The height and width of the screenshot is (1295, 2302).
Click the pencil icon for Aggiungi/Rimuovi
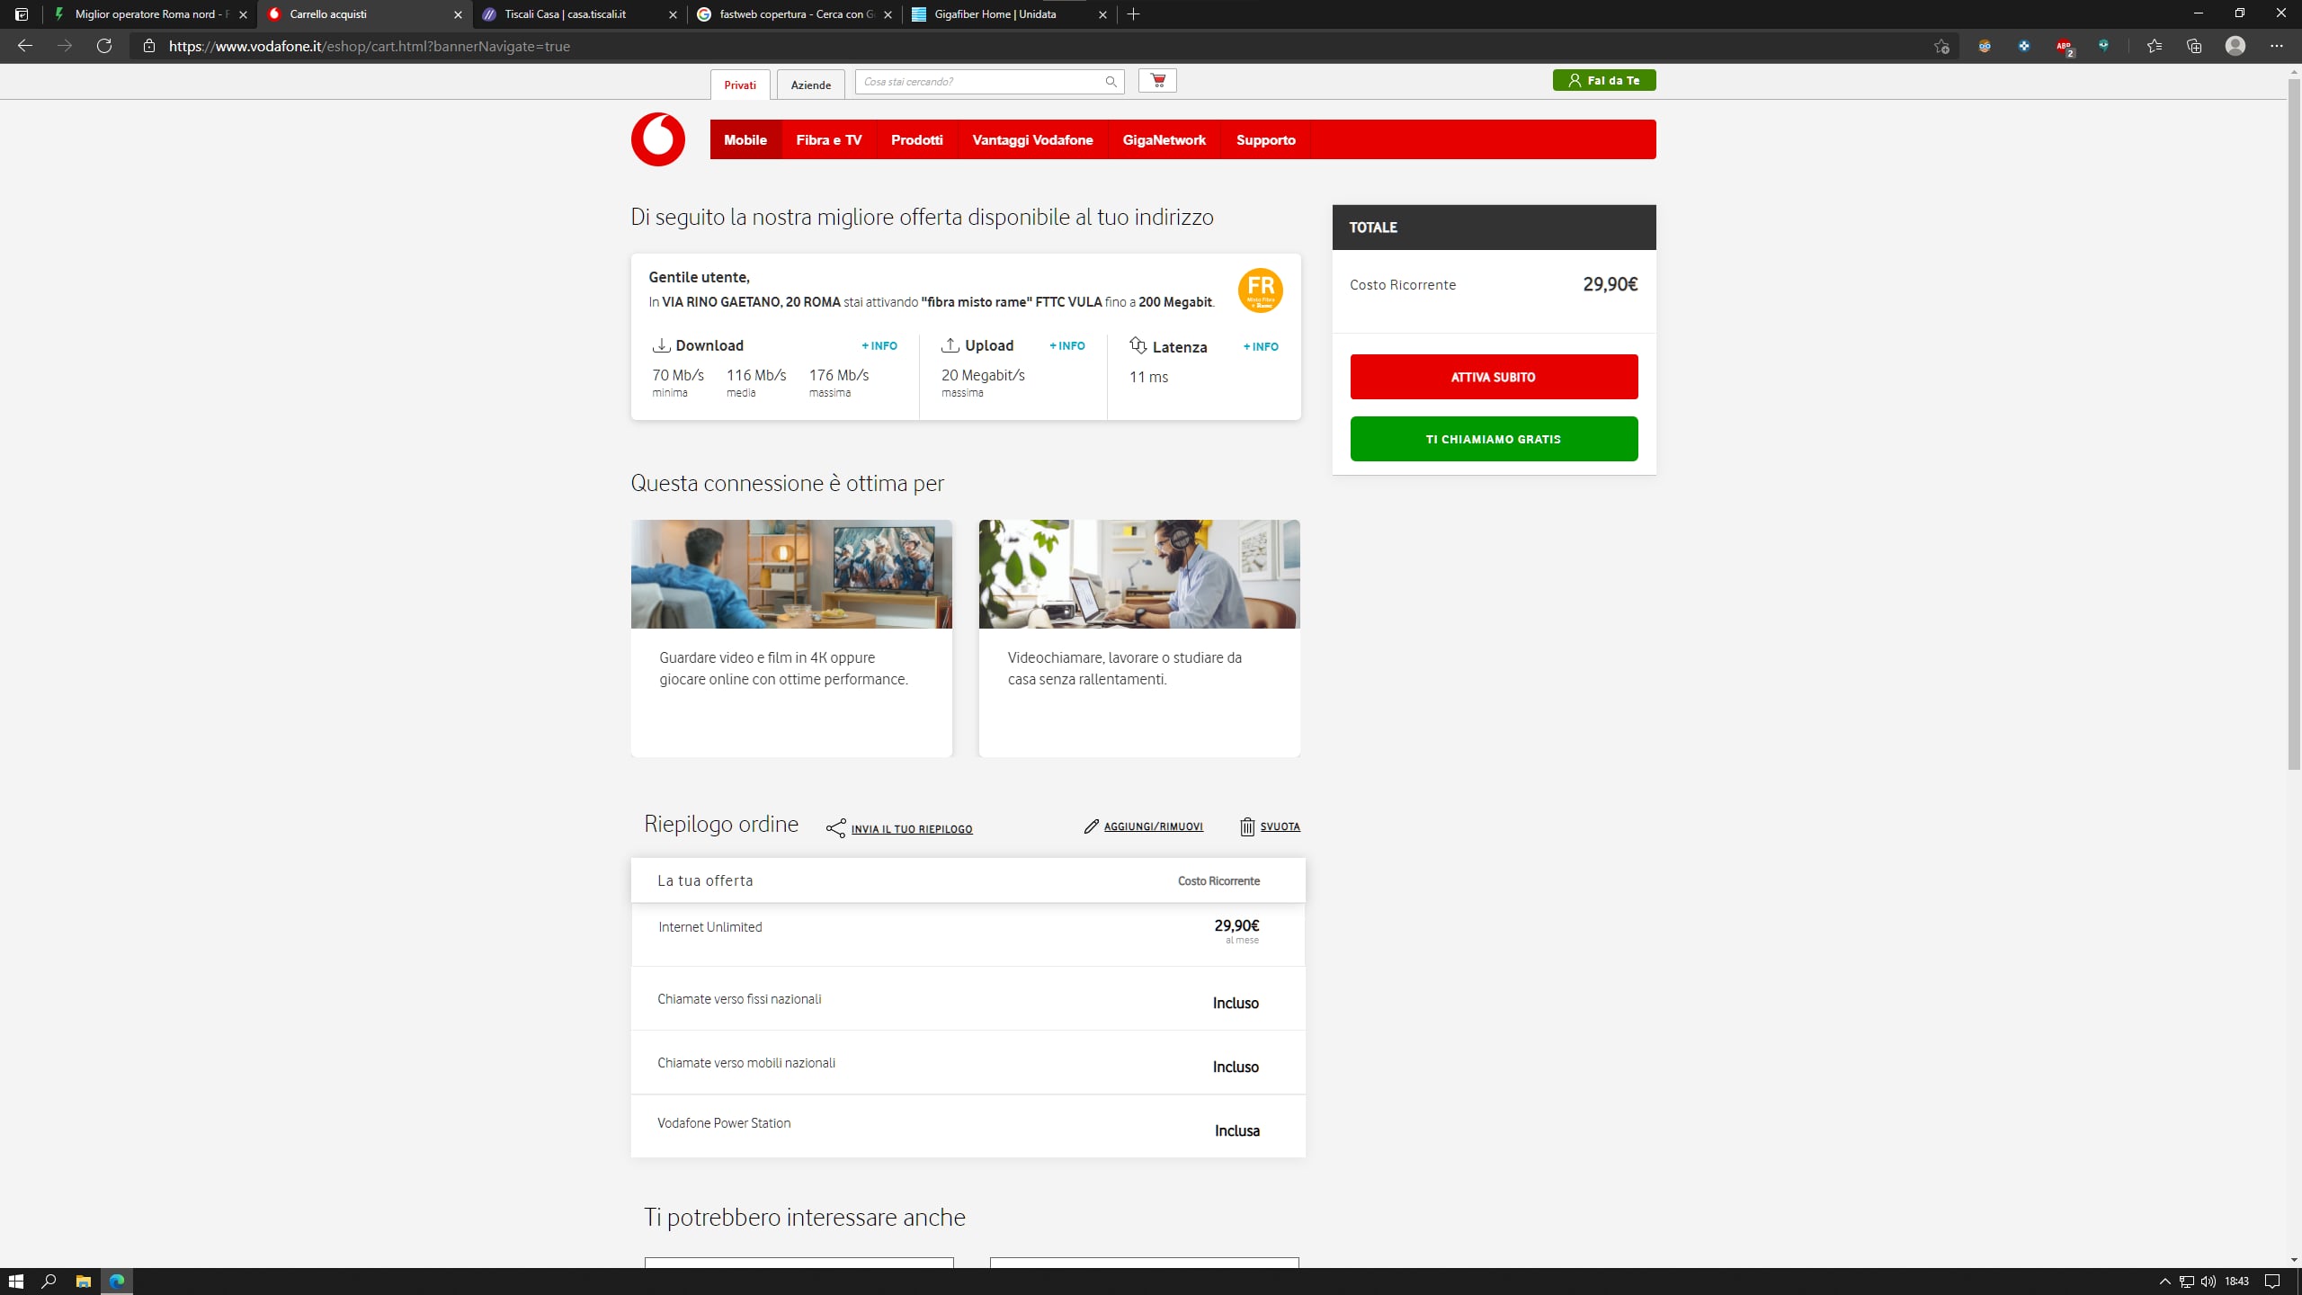point(1091,826)
